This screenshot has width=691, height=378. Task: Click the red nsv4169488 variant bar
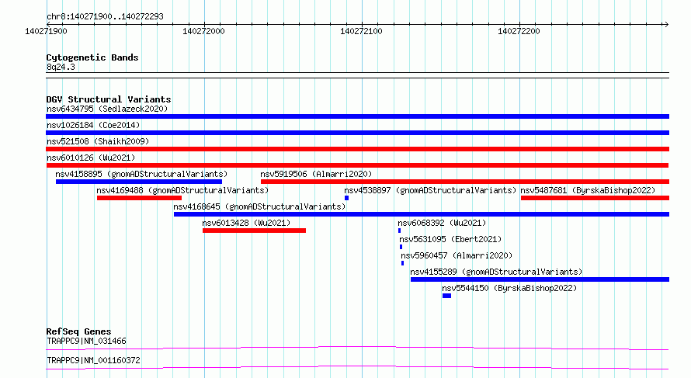tap(139, 198)
